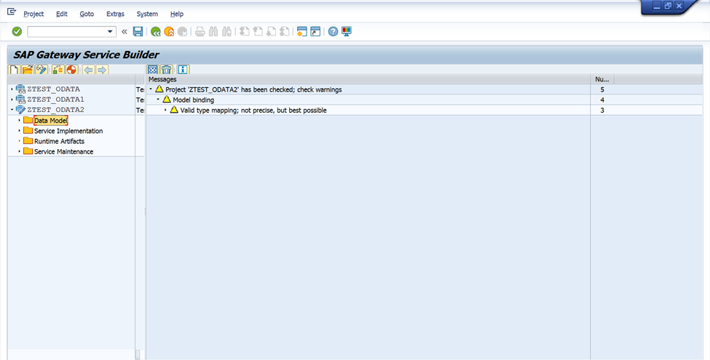Screen dimensions: 710x360
Task: Select the Data Model folder
Action: tap(51, 121)
